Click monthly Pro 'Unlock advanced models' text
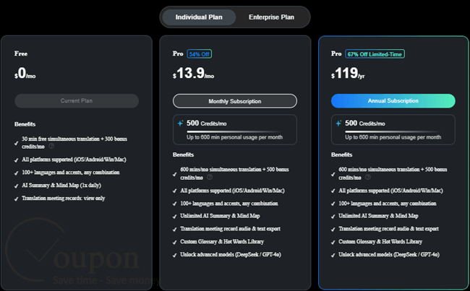This screenshot has width=470, height=291. (x=231, y=254)
